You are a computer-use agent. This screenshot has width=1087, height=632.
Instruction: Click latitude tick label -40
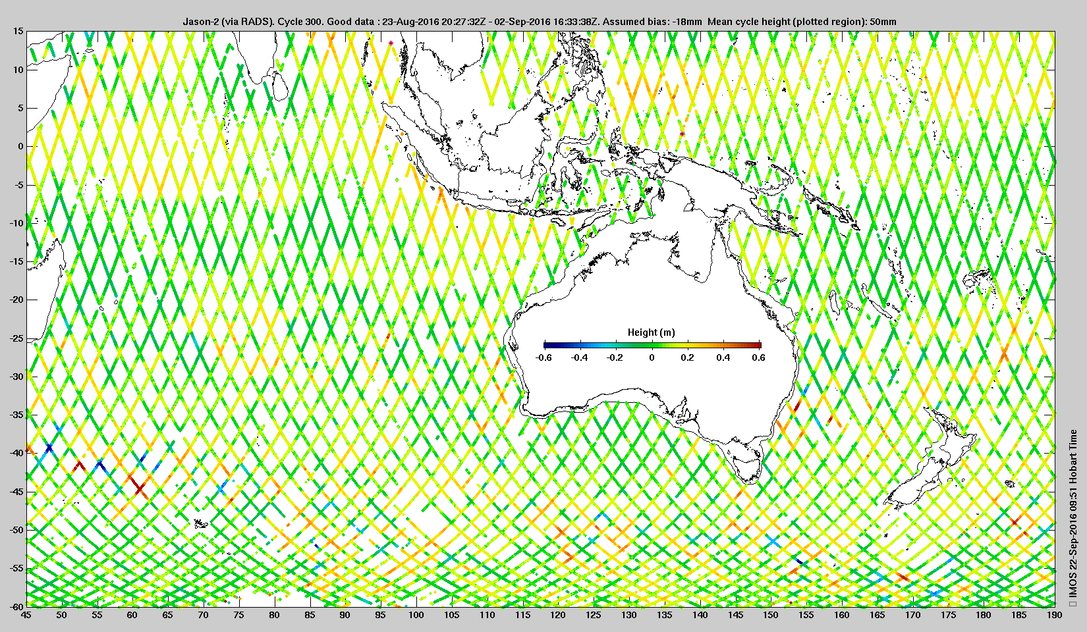[16, 453]
